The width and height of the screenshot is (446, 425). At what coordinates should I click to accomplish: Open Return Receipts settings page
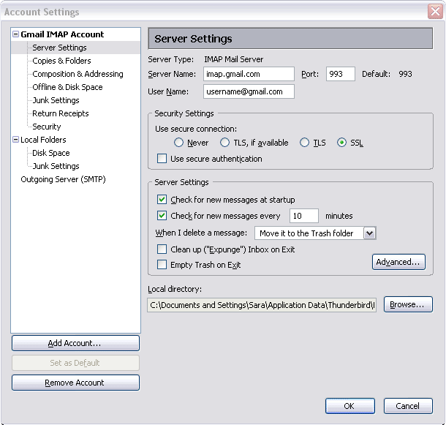[x=60, y=113]
